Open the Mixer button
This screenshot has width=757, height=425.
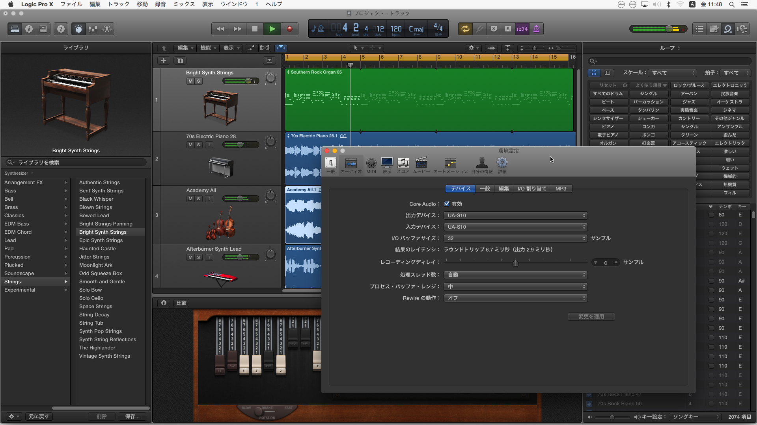(x=93, y=29)
